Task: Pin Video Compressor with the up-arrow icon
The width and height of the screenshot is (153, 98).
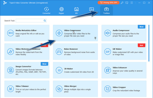Action: pyautogui.click(x=95, y=38)
